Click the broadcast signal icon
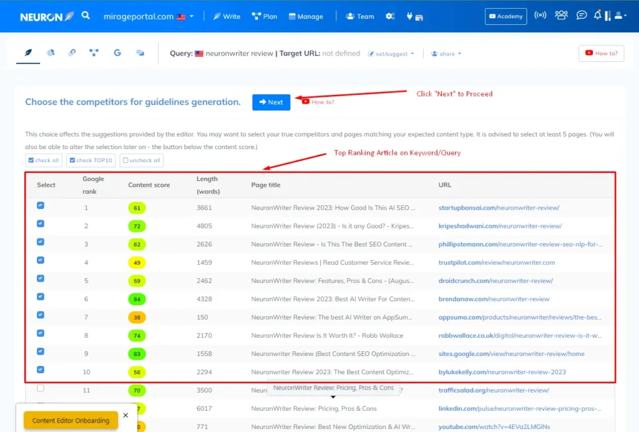The image size is (639, 432). tap(540, 16)
